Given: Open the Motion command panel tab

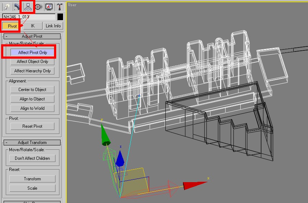Looking at the screenshot, I should click(39, 7).
